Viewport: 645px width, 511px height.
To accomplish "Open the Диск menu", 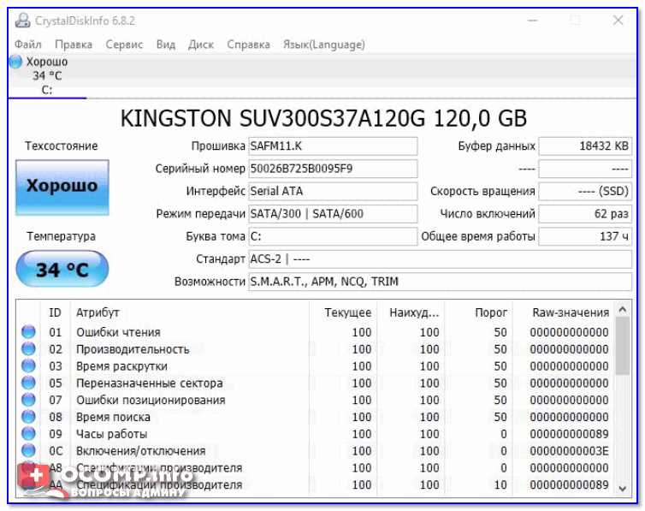I will pos(201,45).
